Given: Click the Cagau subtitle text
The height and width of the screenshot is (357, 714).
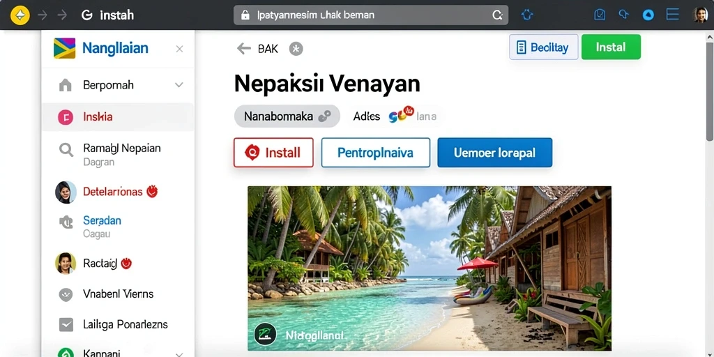Looking at the screenshot, I should [x=96, y=234].
